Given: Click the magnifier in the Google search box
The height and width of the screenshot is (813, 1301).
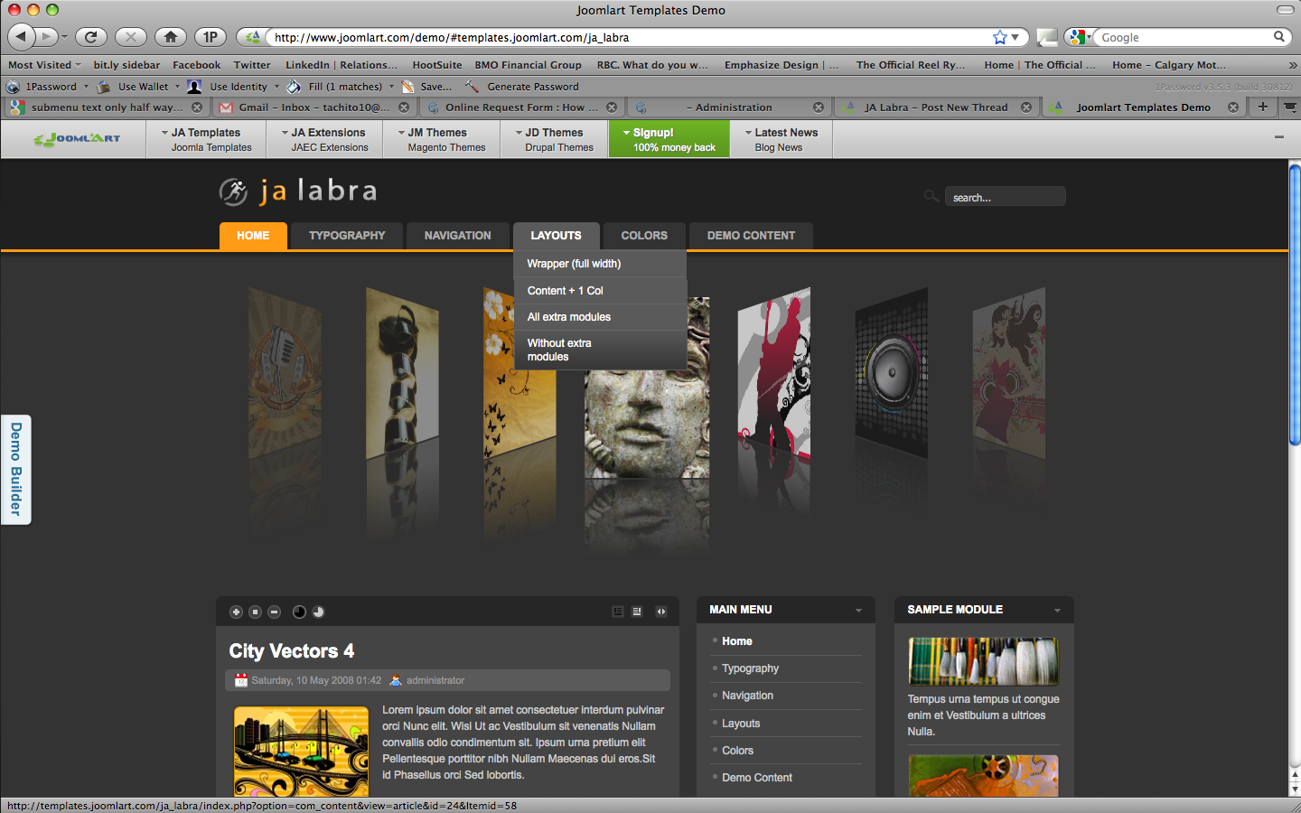Looking at the screenshot, I should (x=1279, y=37).
